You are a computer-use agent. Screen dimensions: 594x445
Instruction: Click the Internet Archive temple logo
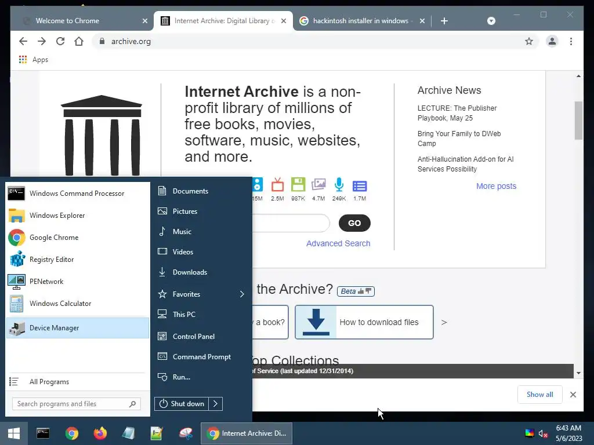(x=101, y=135)
